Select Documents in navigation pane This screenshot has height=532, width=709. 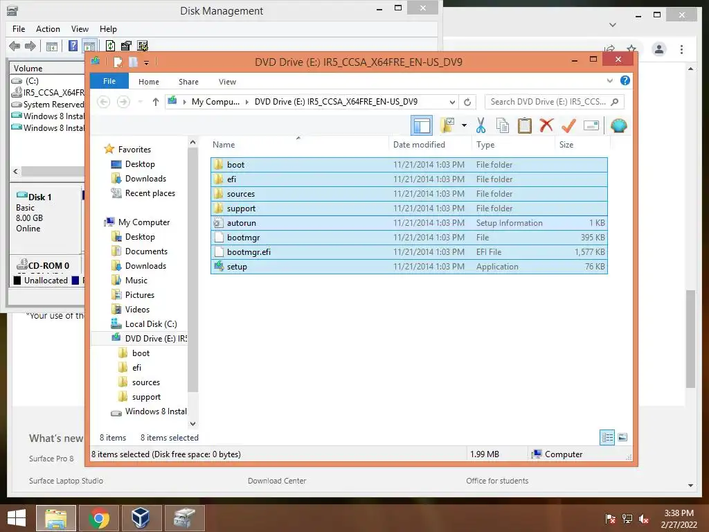click(146, 251)
